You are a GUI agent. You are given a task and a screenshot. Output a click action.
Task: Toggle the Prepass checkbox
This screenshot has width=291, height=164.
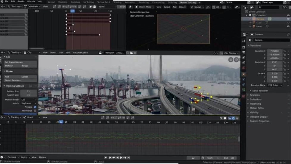35,107
